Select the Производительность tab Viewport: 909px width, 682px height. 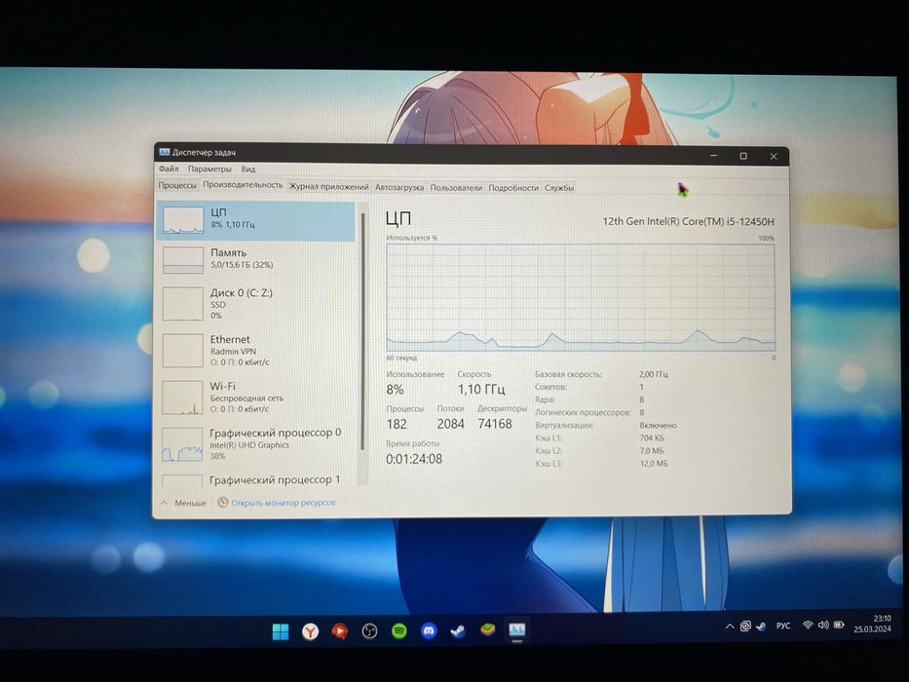(x=243, y=185)
